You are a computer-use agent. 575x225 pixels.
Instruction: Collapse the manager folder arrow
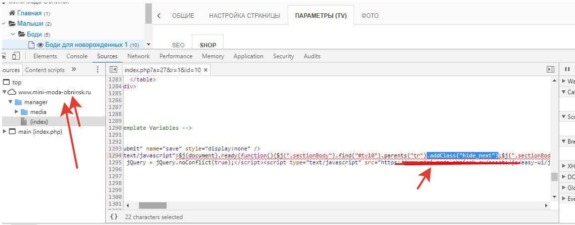pos(11,102)
